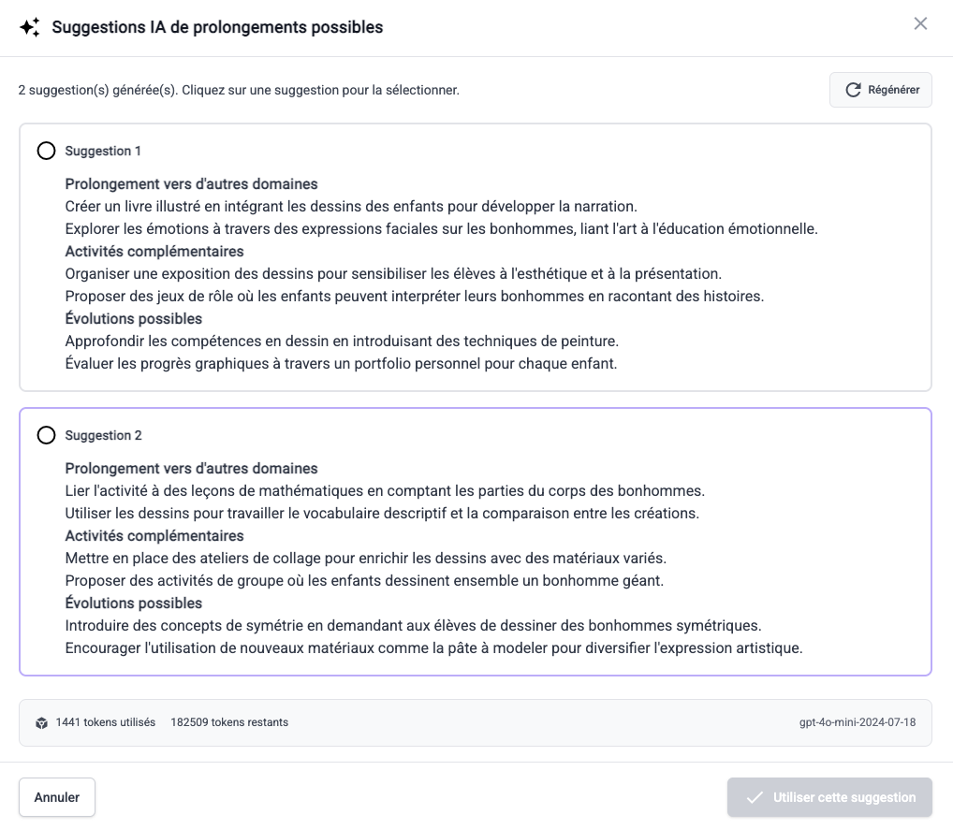Click the checkmark icon in Utiliser cette suggestion
Viewport: 953px width, 829px height.
tap(755, 797)
